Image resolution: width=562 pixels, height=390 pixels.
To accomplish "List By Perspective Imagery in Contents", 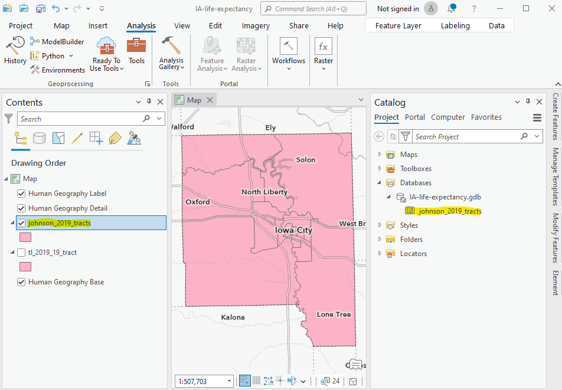I will tap(134, 138).
